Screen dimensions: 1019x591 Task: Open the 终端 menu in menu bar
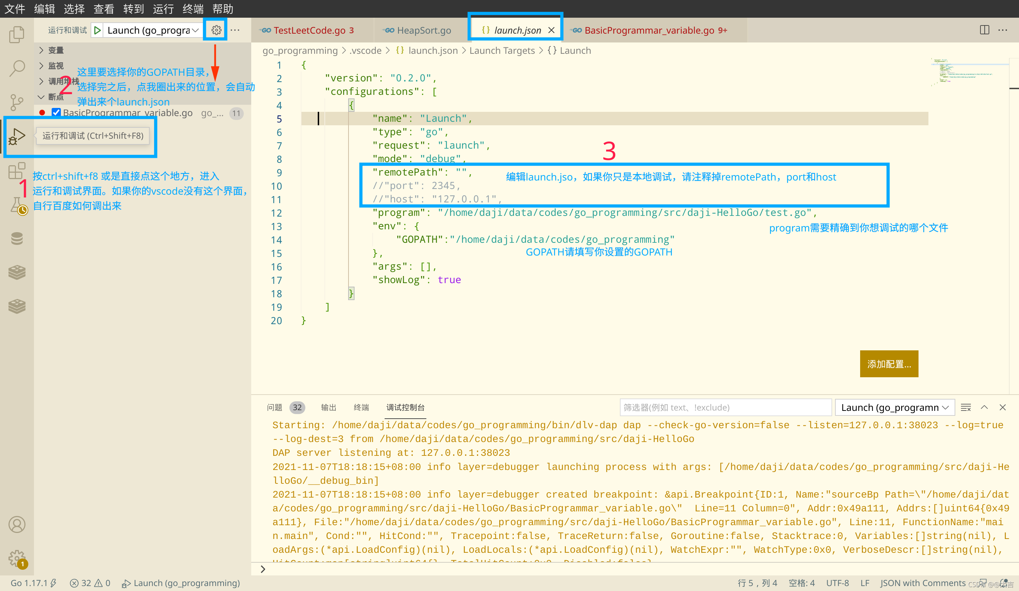pos(193,8)
